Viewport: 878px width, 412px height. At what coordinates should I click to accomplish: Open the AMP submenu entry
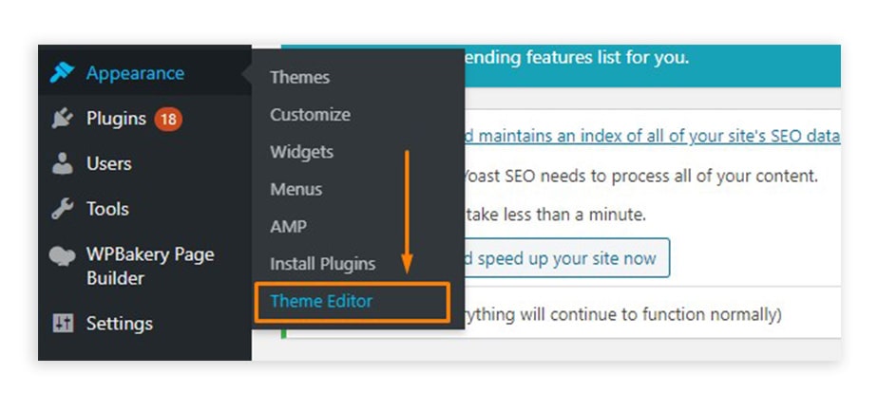(x=288, y=227)
